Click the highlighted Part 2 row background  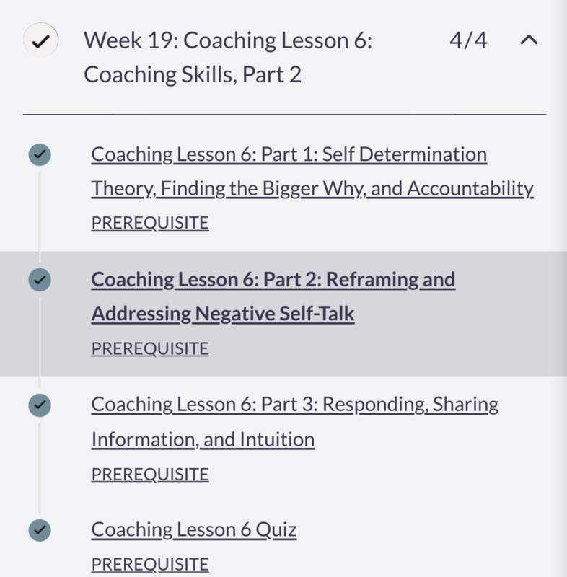tap(283, 314)
